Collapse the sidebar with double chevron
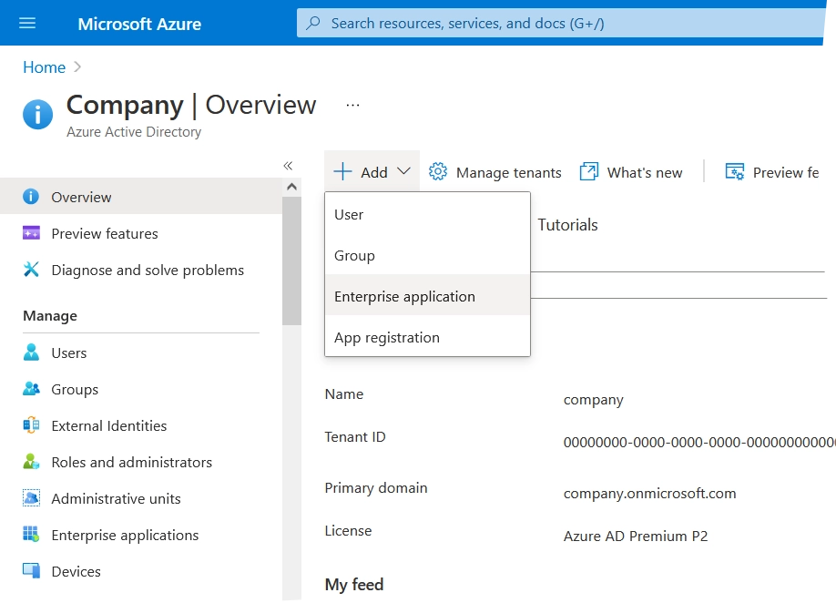 point(288,166)
